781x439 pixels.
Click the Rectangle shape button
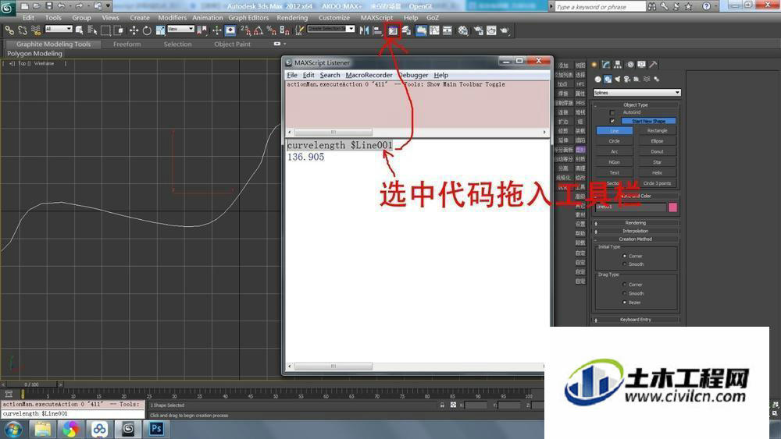[658, 131]
